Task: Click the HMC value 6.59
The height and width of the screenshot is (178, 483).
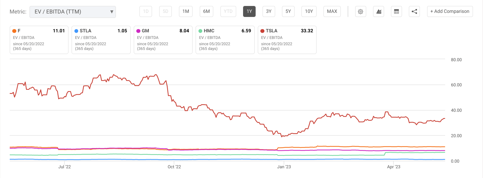Action: 246,31
